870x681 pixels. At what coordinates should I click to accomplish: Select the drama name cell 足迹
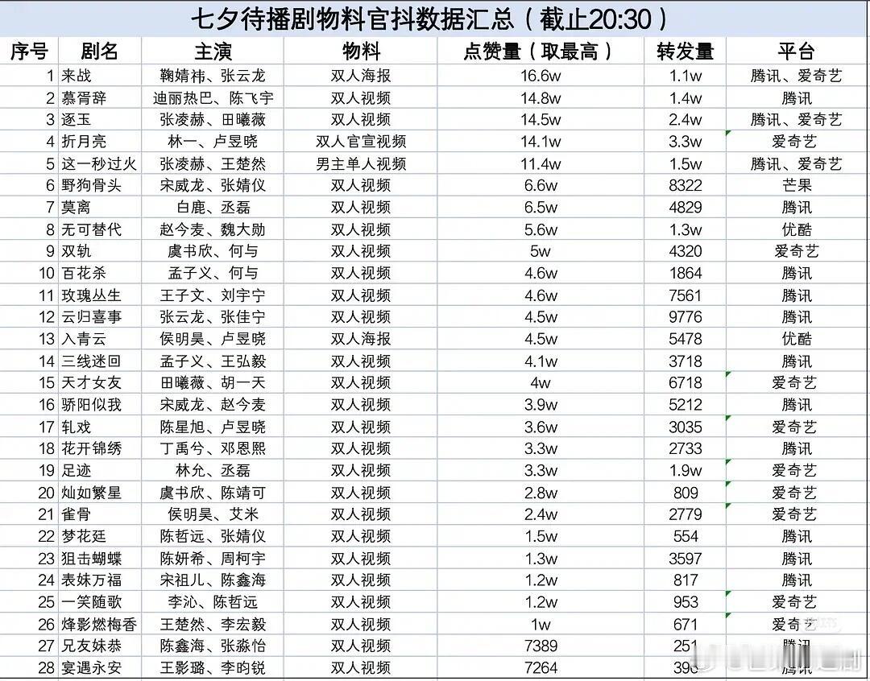[99, 470]
